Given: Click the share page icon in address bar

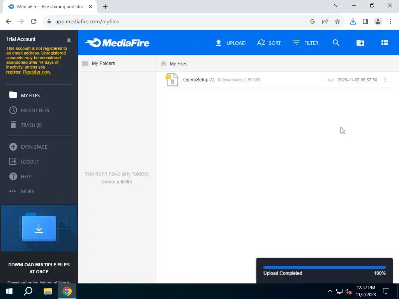Looking at the screenshot, I should tap(325, 22).
